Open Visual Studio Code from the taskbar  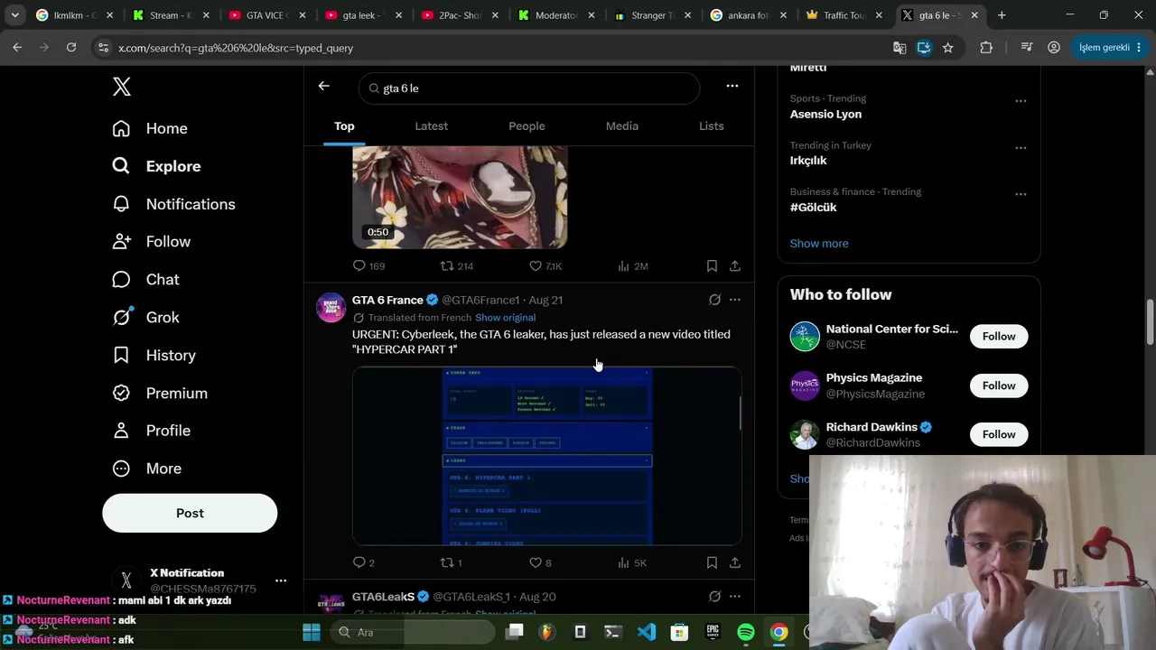click(646, 632)
